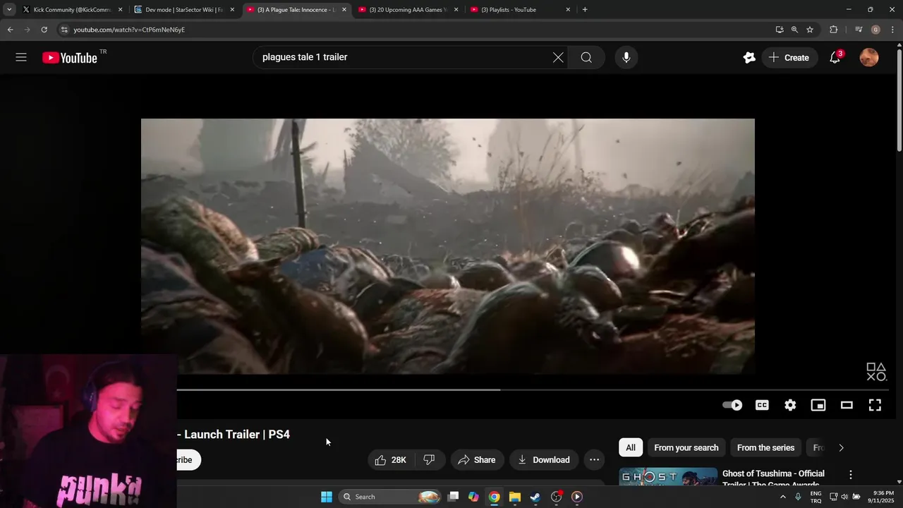Close the Kick Community tab
This screenshot has width=903, height=508.
[x=120, y=10]
